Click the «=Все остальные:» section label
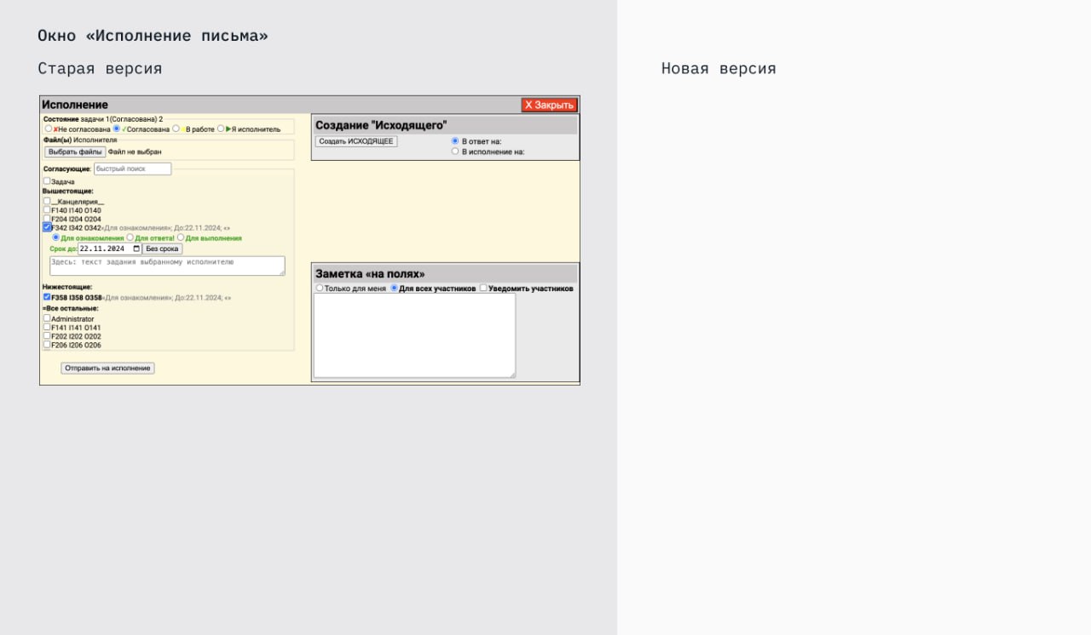1091x635 pixels. [x=71, y=308]
